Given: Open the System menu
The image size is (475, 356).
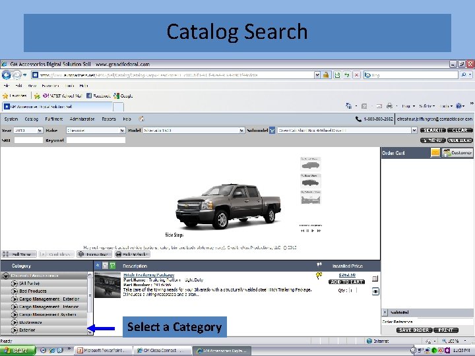Looking at the screenshot, I should click(x=11, y=119).
